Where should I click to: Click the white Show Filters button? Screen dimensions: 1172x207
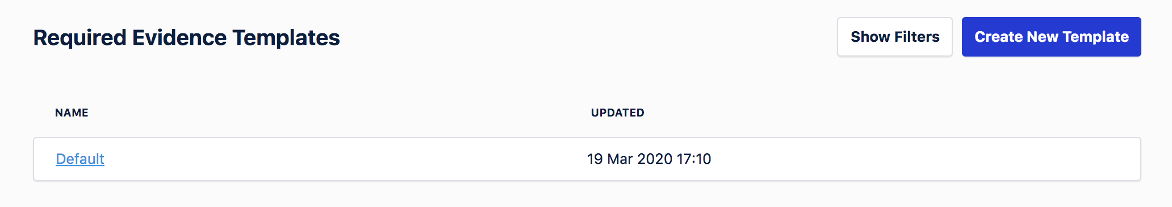tap(894, 37)
